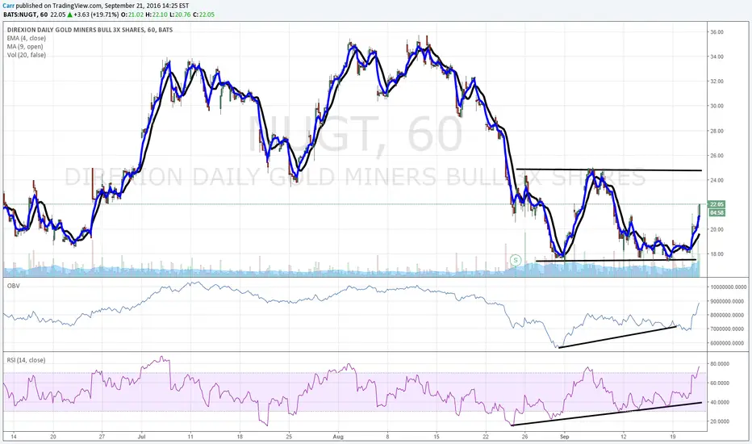Select the "Vol (20, false)" indicator label
The width and height of the screenshot is (752, 444).
[27, 55]
